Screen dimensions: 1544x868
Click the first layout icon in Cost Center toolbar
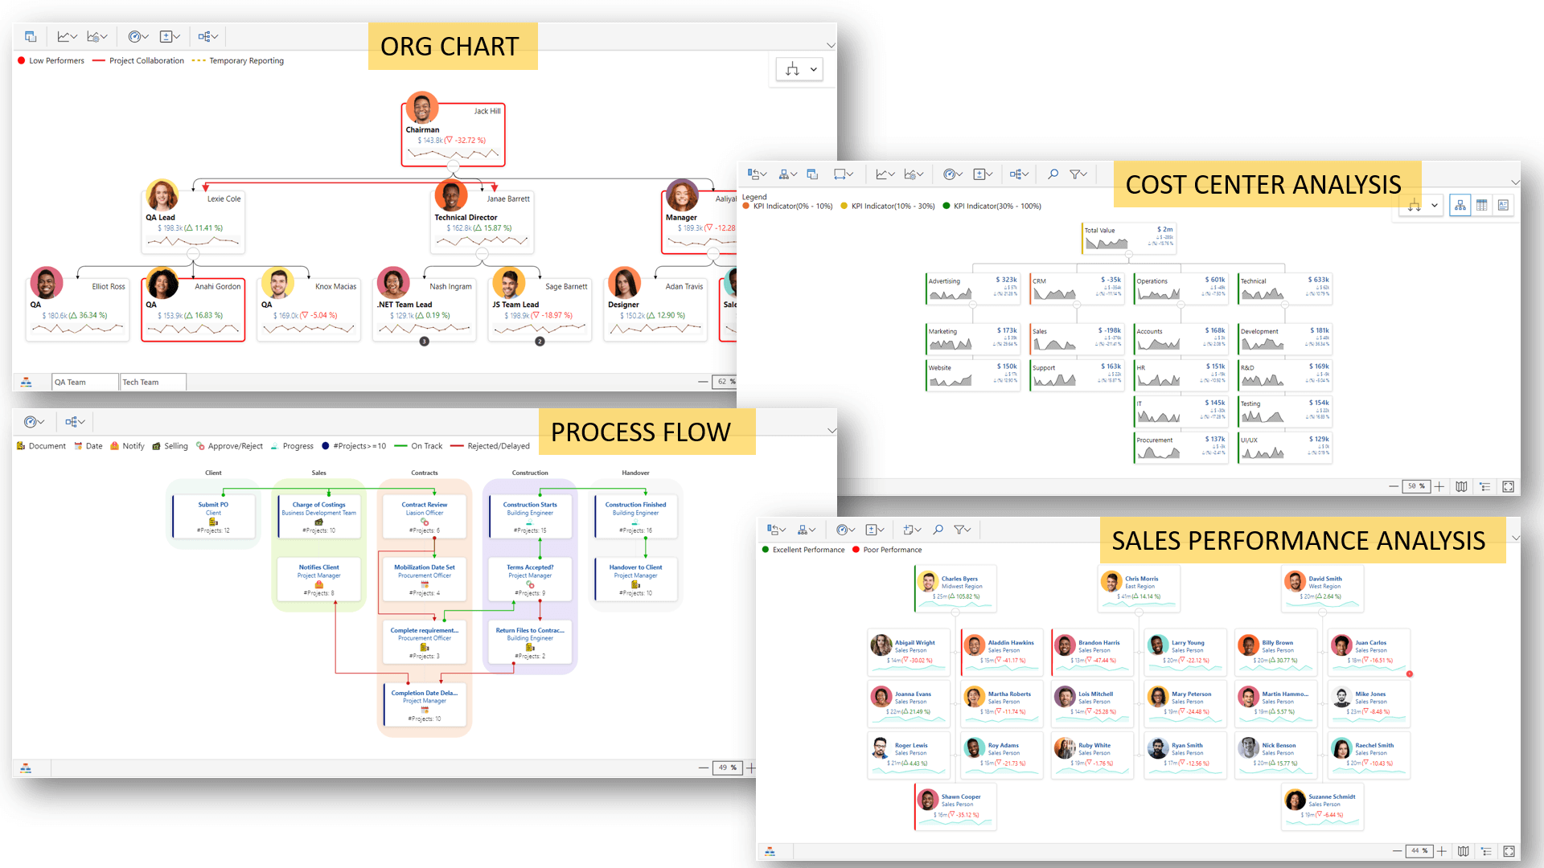coord(757,174)
